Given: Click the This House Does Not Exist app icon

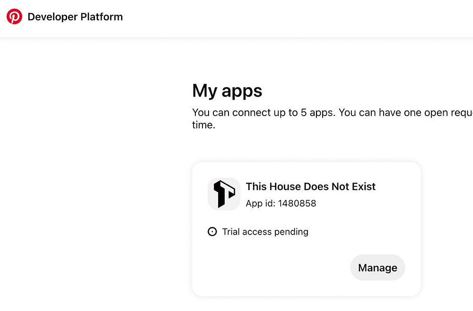Looking at the screenshot, I should click(224, 193).
